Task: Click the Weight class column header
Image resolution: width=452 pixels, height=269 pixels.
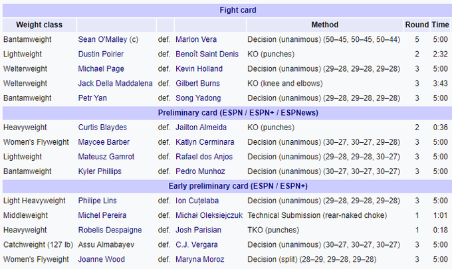Action: click(39, 25)
